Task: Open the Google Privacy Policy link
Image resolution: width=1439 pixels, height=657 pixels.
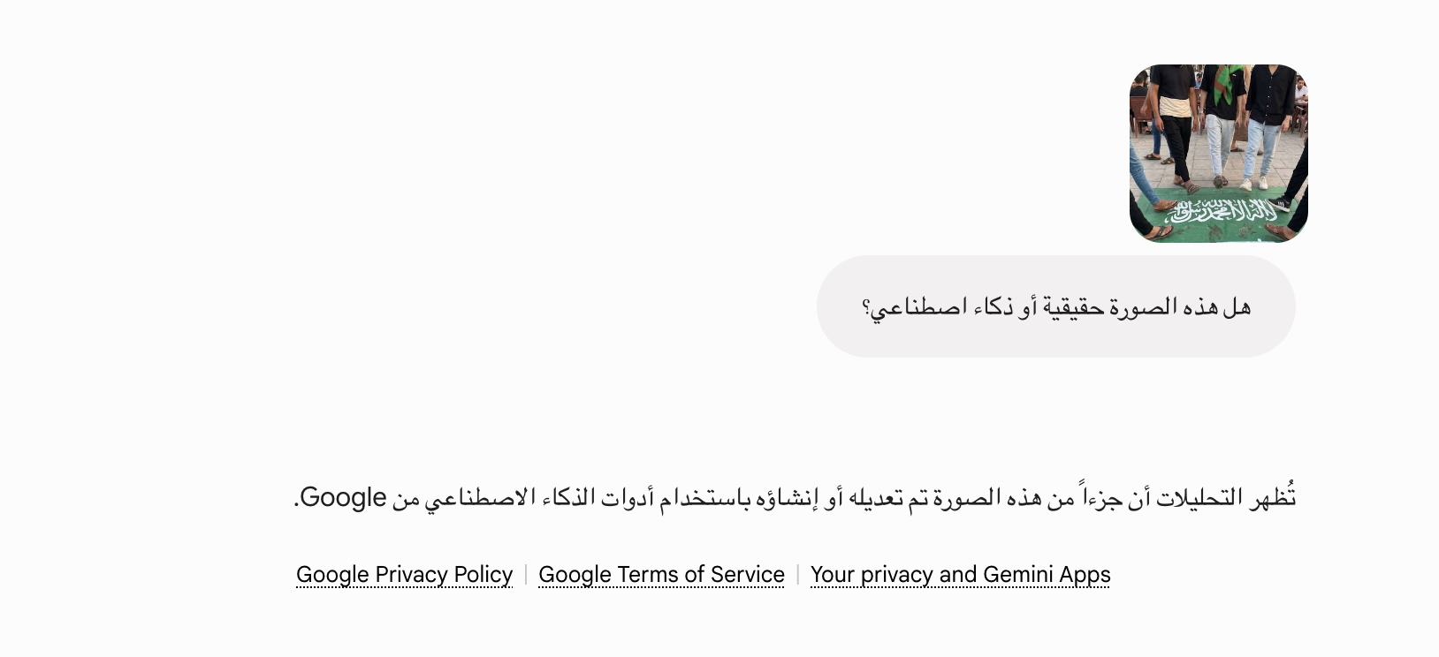Action: pyautogui.click(x=405, y=575)
